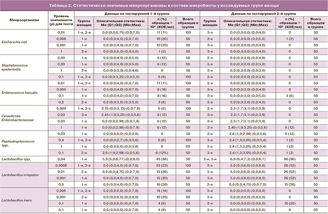Select the 'Данные по тестируемой 1-й группе' header

click(137, 13)
